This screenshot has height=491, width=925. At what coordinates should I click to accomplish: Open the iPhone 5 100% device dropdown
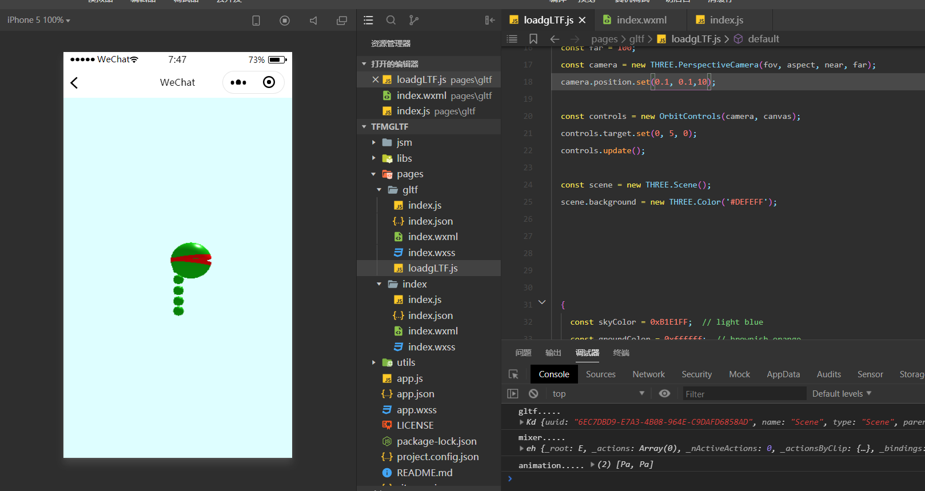pos(39,20)
